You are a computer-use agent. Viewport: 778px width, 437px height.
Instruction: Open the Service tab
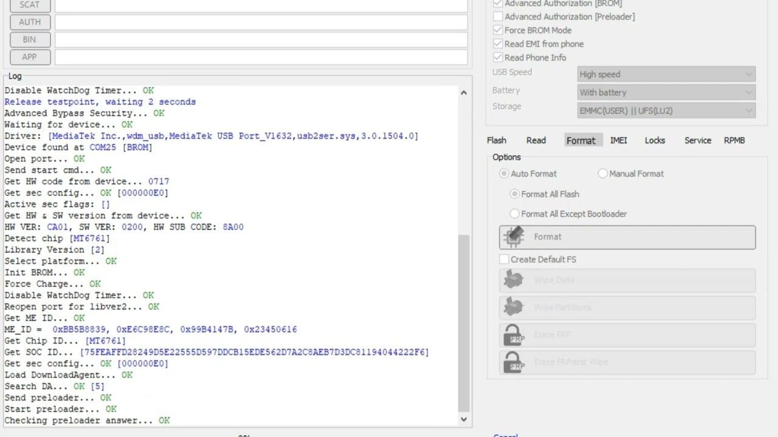(698, 140)
